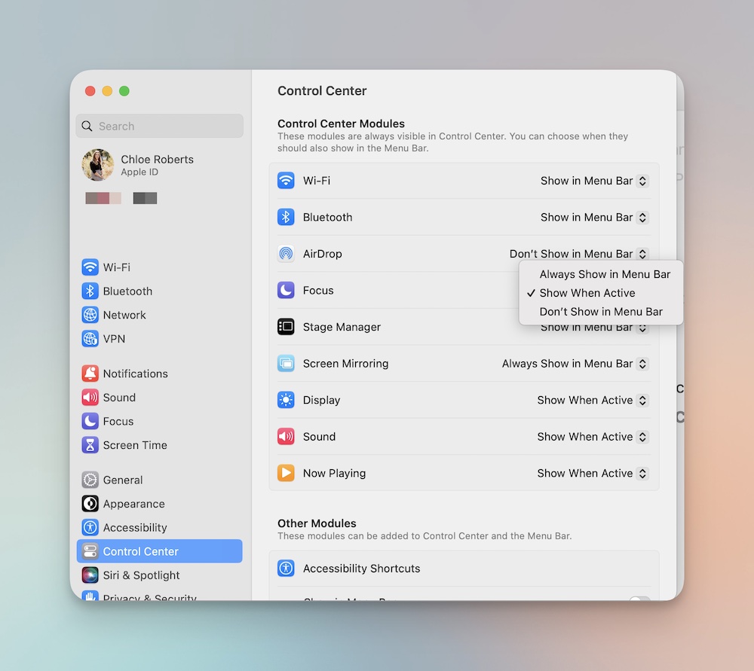Open Network globe icon in sidebar
The image size is (754, 671).
pos(90,315)
